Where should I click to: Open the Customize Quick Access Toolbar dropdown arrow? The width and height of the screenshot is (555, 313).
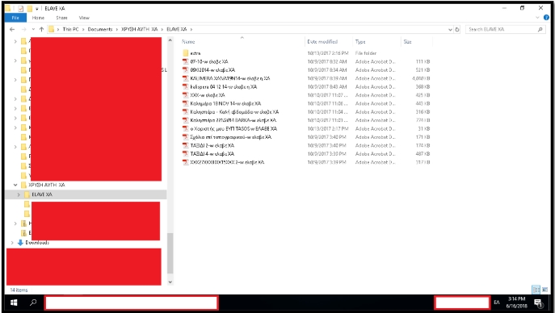[37, 9]
